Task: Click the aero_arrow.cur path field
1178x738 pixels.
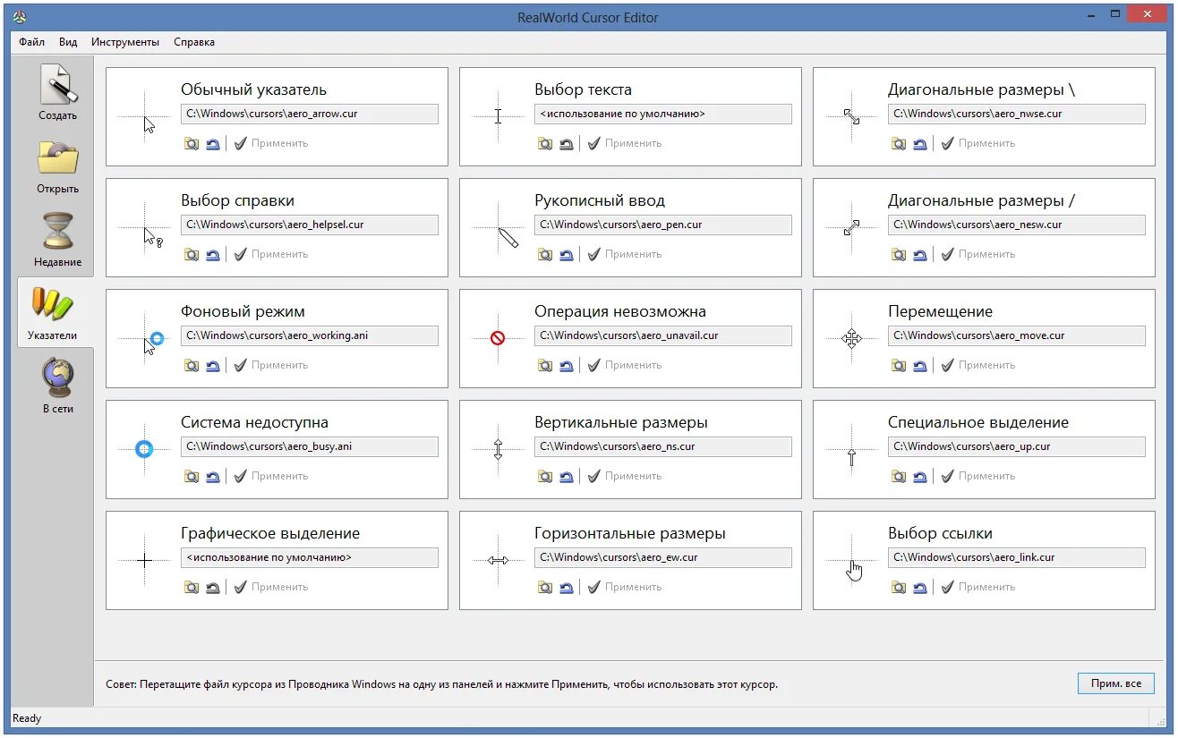Action: pos(310,114)
